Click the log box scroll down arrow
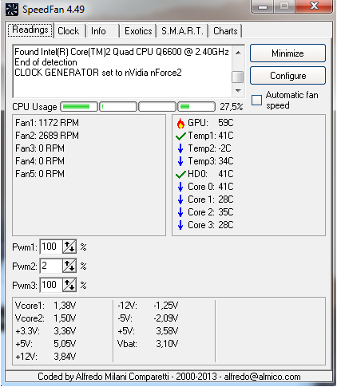337x387 pixels. (238, 91)
